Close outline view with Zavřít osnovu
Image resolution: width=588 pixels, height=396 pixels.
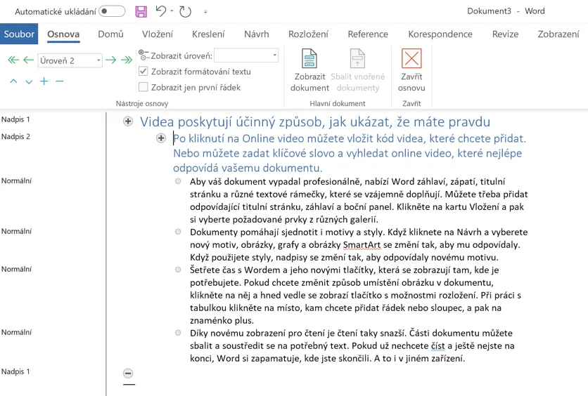pos(411,70)
